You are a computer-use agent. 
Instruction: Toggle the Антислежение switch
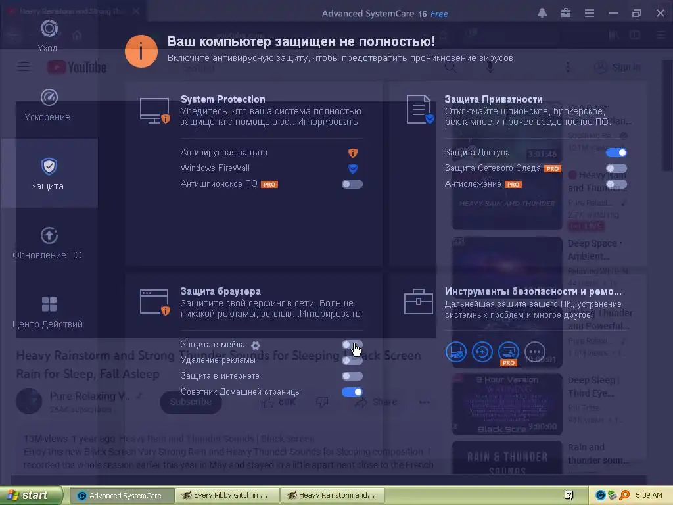pos(616,184)
